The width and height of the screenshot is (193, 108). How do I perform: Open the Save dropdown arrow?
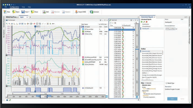pos(28,12)
